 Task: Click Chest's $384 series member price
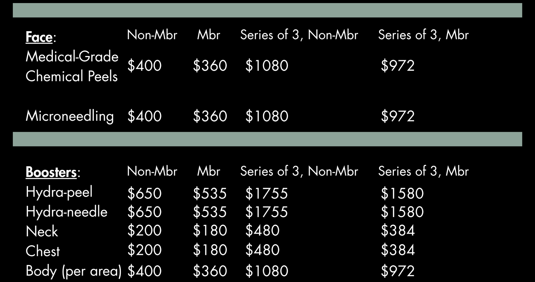pyautogui.click(x=398, y=250)
